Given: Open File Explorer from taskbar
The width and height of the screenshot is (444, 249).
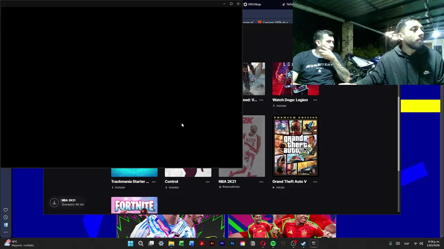Looking at the screenshot, I should (x=171, y=243).
